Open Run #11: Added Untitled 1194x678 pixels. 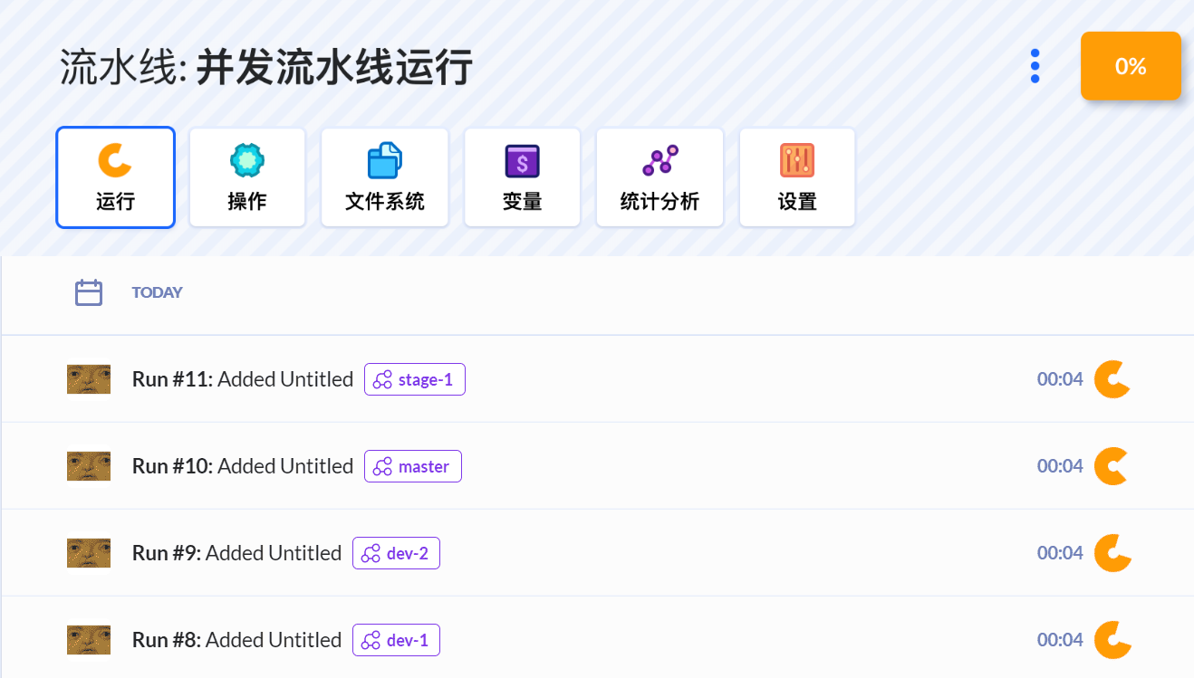coord(243,379)
